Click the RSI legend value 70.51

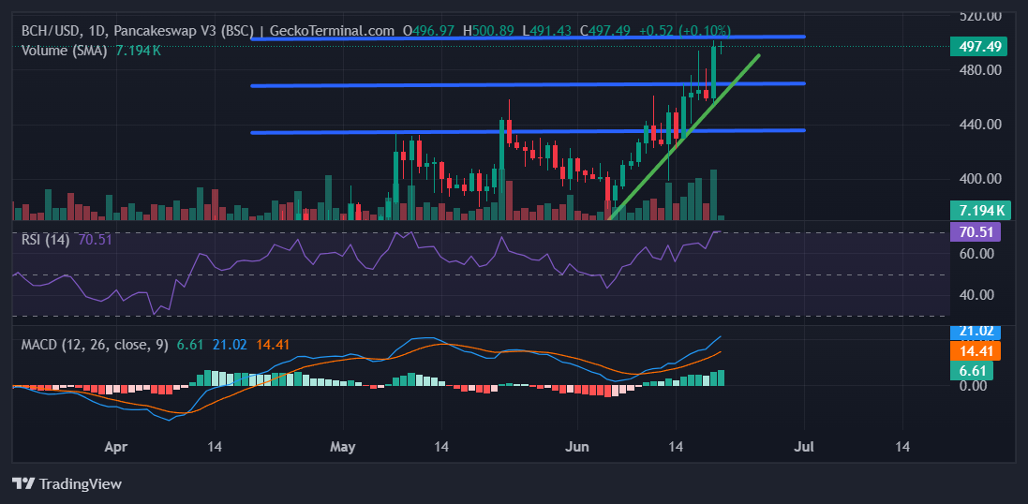[x=95, y=239]
